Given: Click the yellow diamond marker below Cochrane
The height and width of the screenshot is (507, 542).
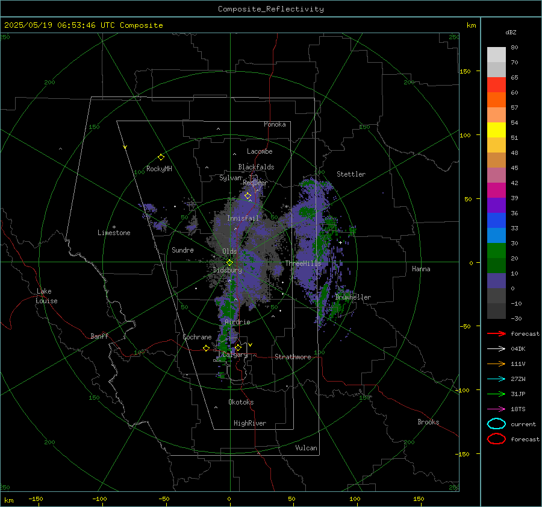Looking at the screenshot, I should click(207, 348).
